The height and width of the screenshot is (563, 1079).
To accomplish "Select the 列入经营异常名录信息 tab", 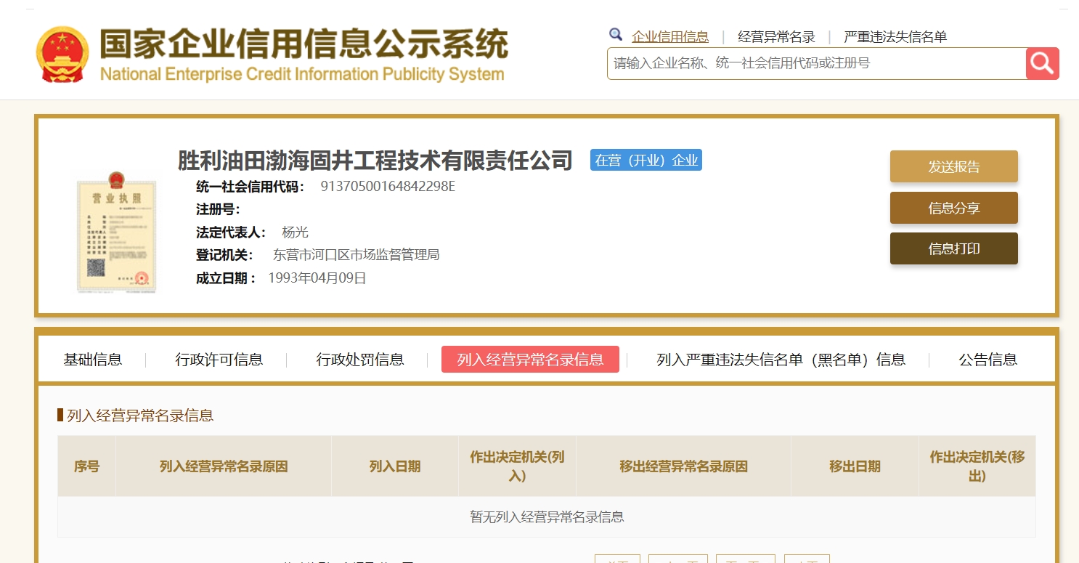I will tap(530, 360).
